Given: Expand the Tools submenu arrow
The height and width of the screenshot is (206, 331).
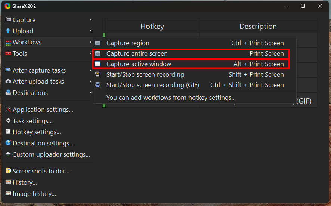Looking at the screenshot, I should click(90, 53).
